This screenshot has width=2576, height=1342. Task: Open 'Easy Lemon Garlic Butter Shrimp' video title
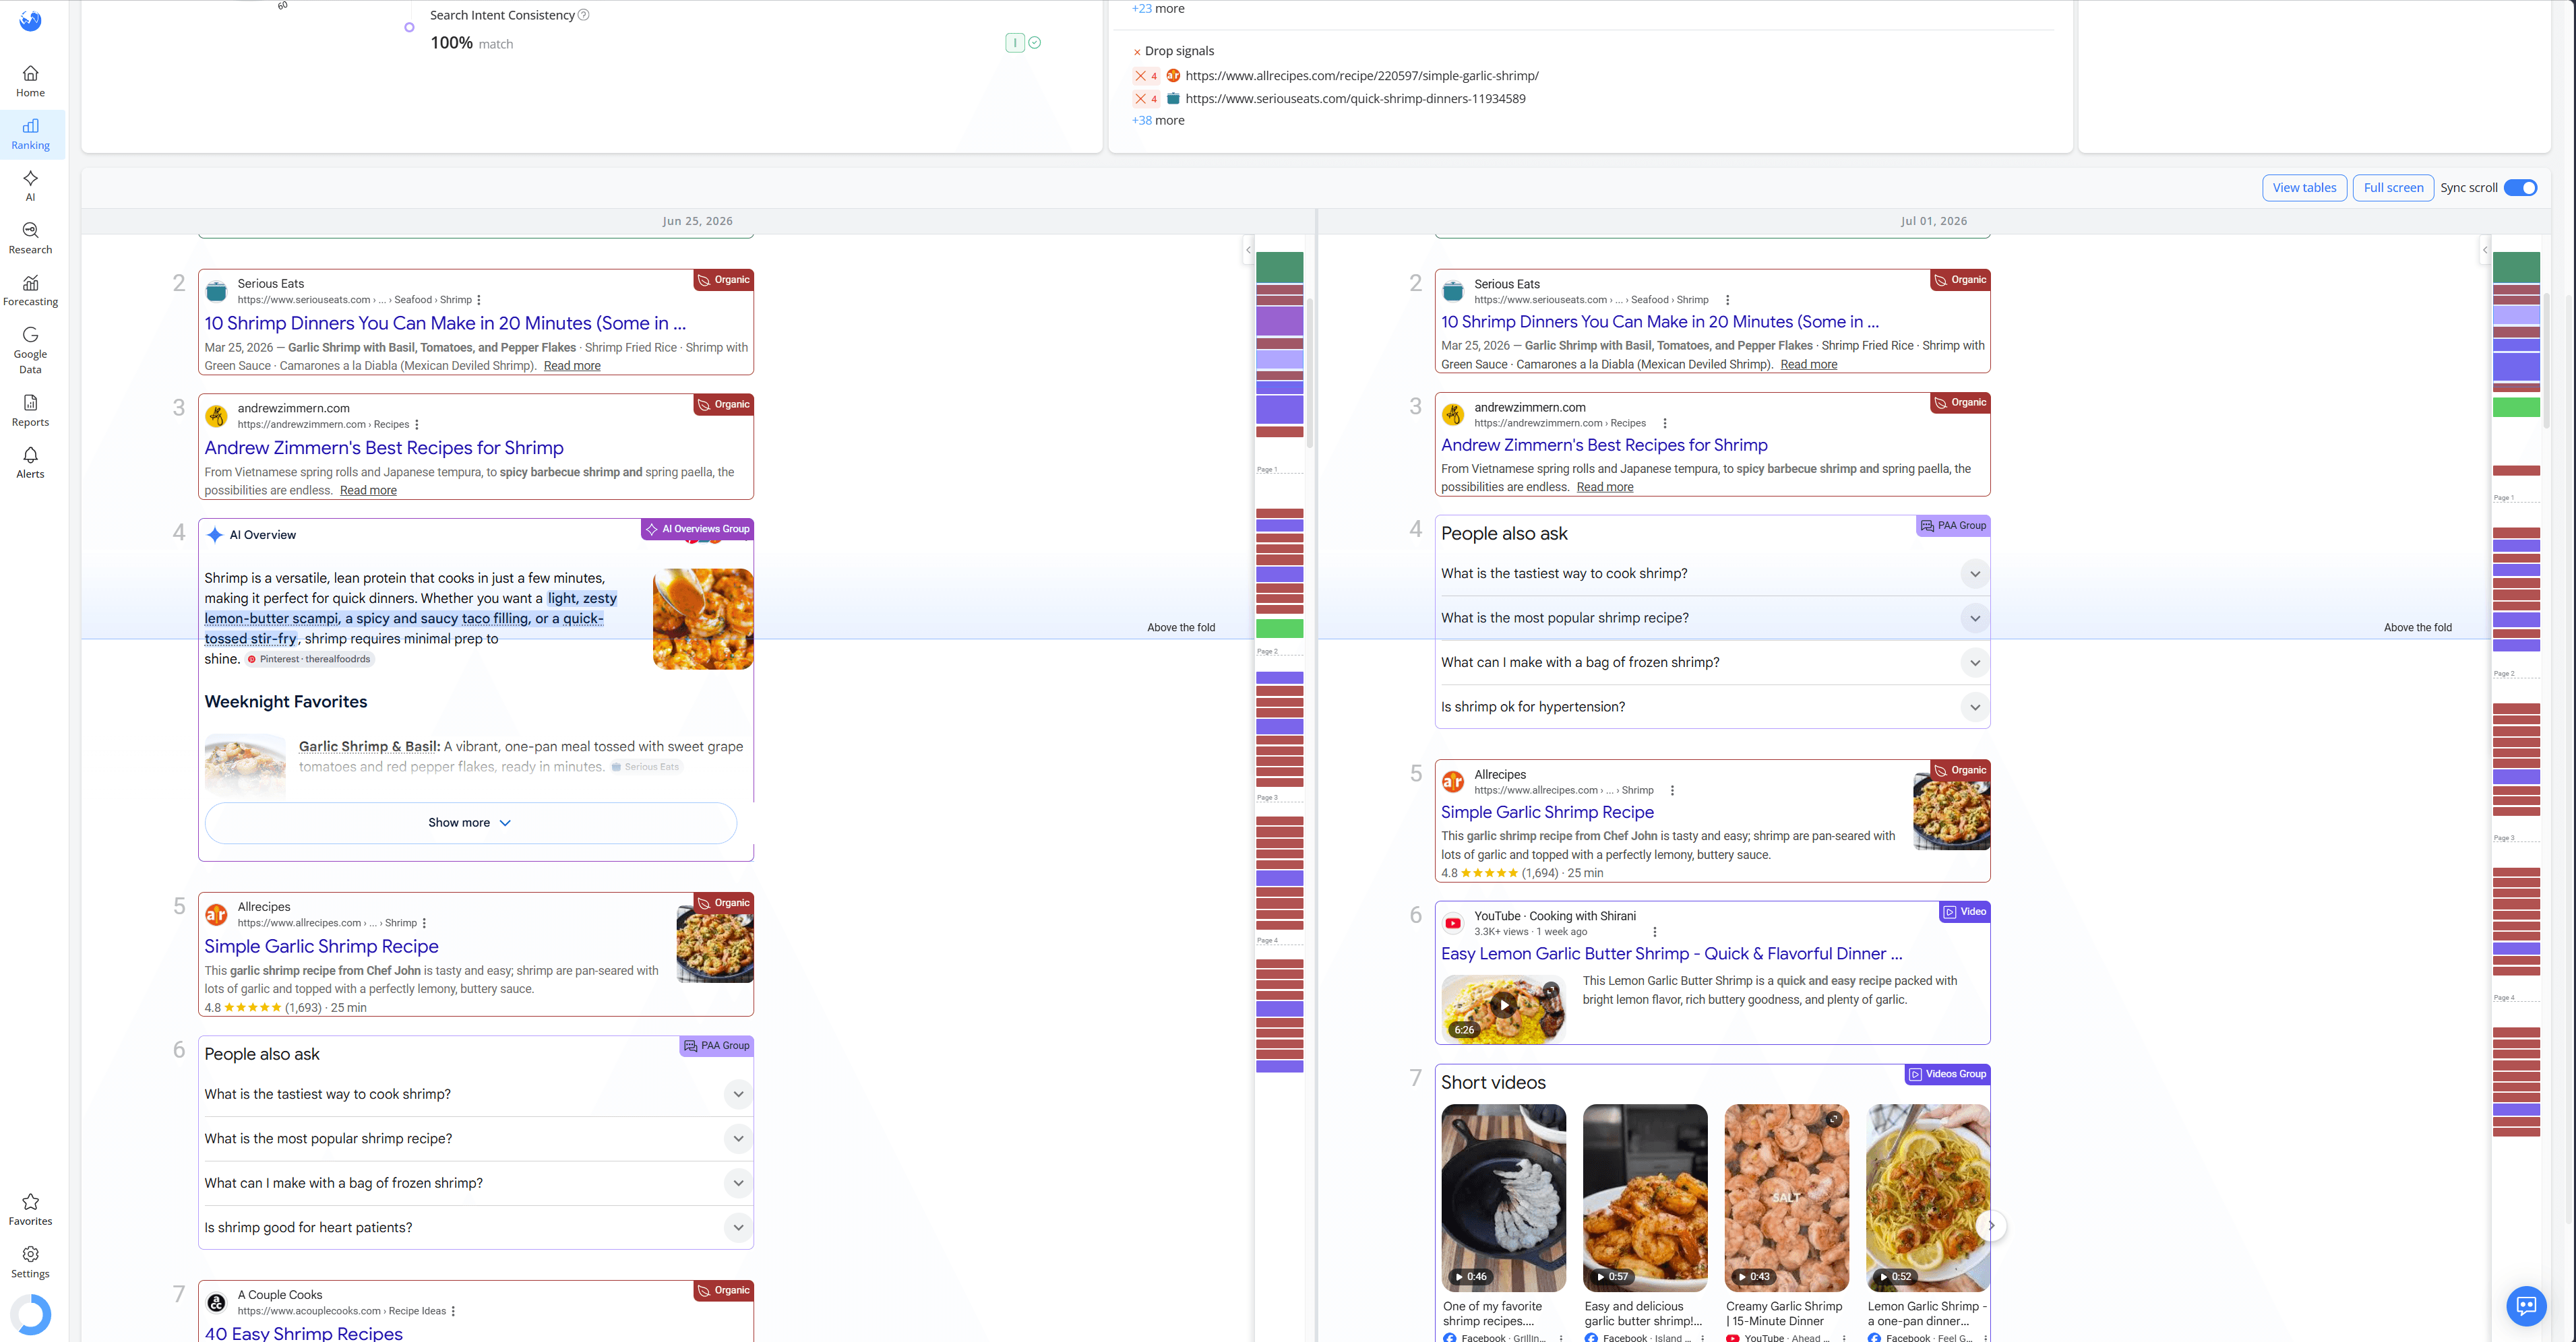click(1671, 955)
